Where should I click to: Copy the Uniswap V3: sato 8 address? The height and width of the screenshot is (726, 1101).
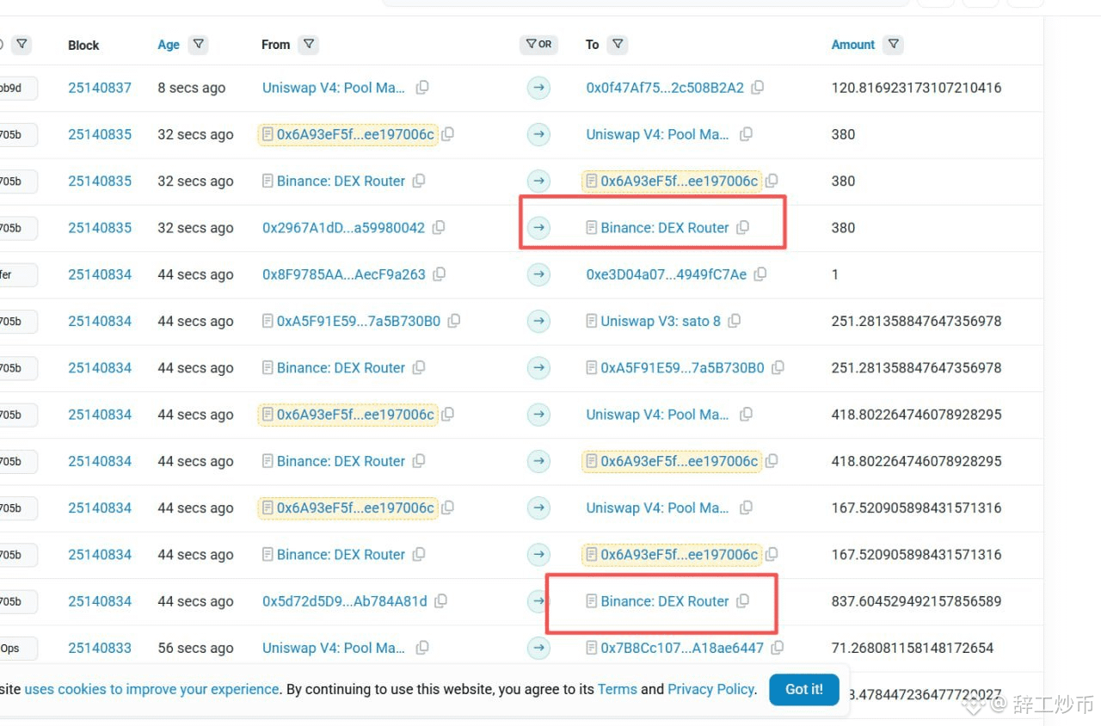click(735, 321)
